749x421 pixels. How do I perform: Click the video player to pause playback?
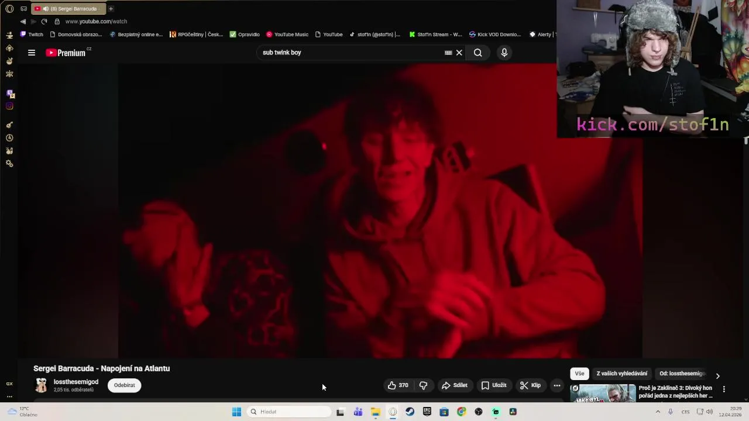(380, 210)
